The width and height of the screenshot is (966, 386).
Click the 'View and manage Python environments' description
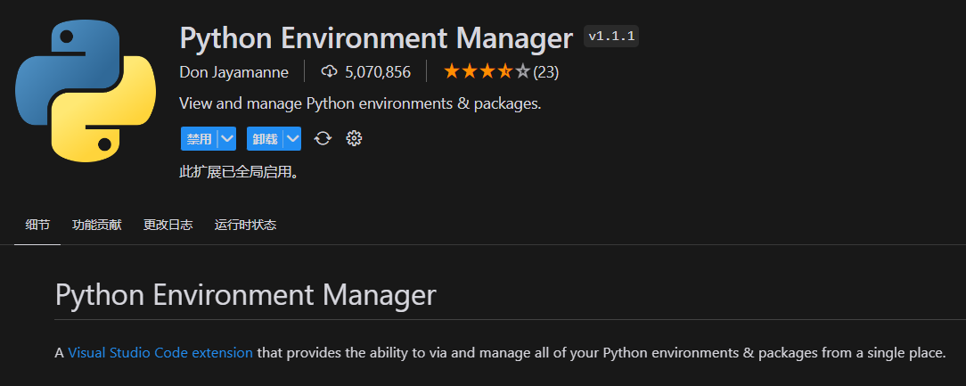pyautogui.click(x=360, y=103)
